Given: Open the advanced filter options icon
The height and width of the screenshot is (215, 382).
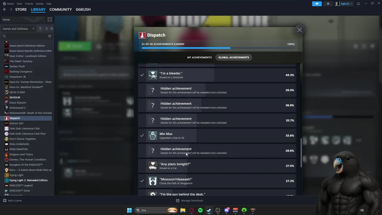Looking at the screenshot, I should tap(50, 36).
